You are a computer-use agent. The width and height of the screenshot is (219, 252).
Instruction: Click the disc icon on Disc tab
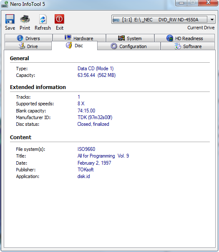pyautogui.click(x=69, y=45)
